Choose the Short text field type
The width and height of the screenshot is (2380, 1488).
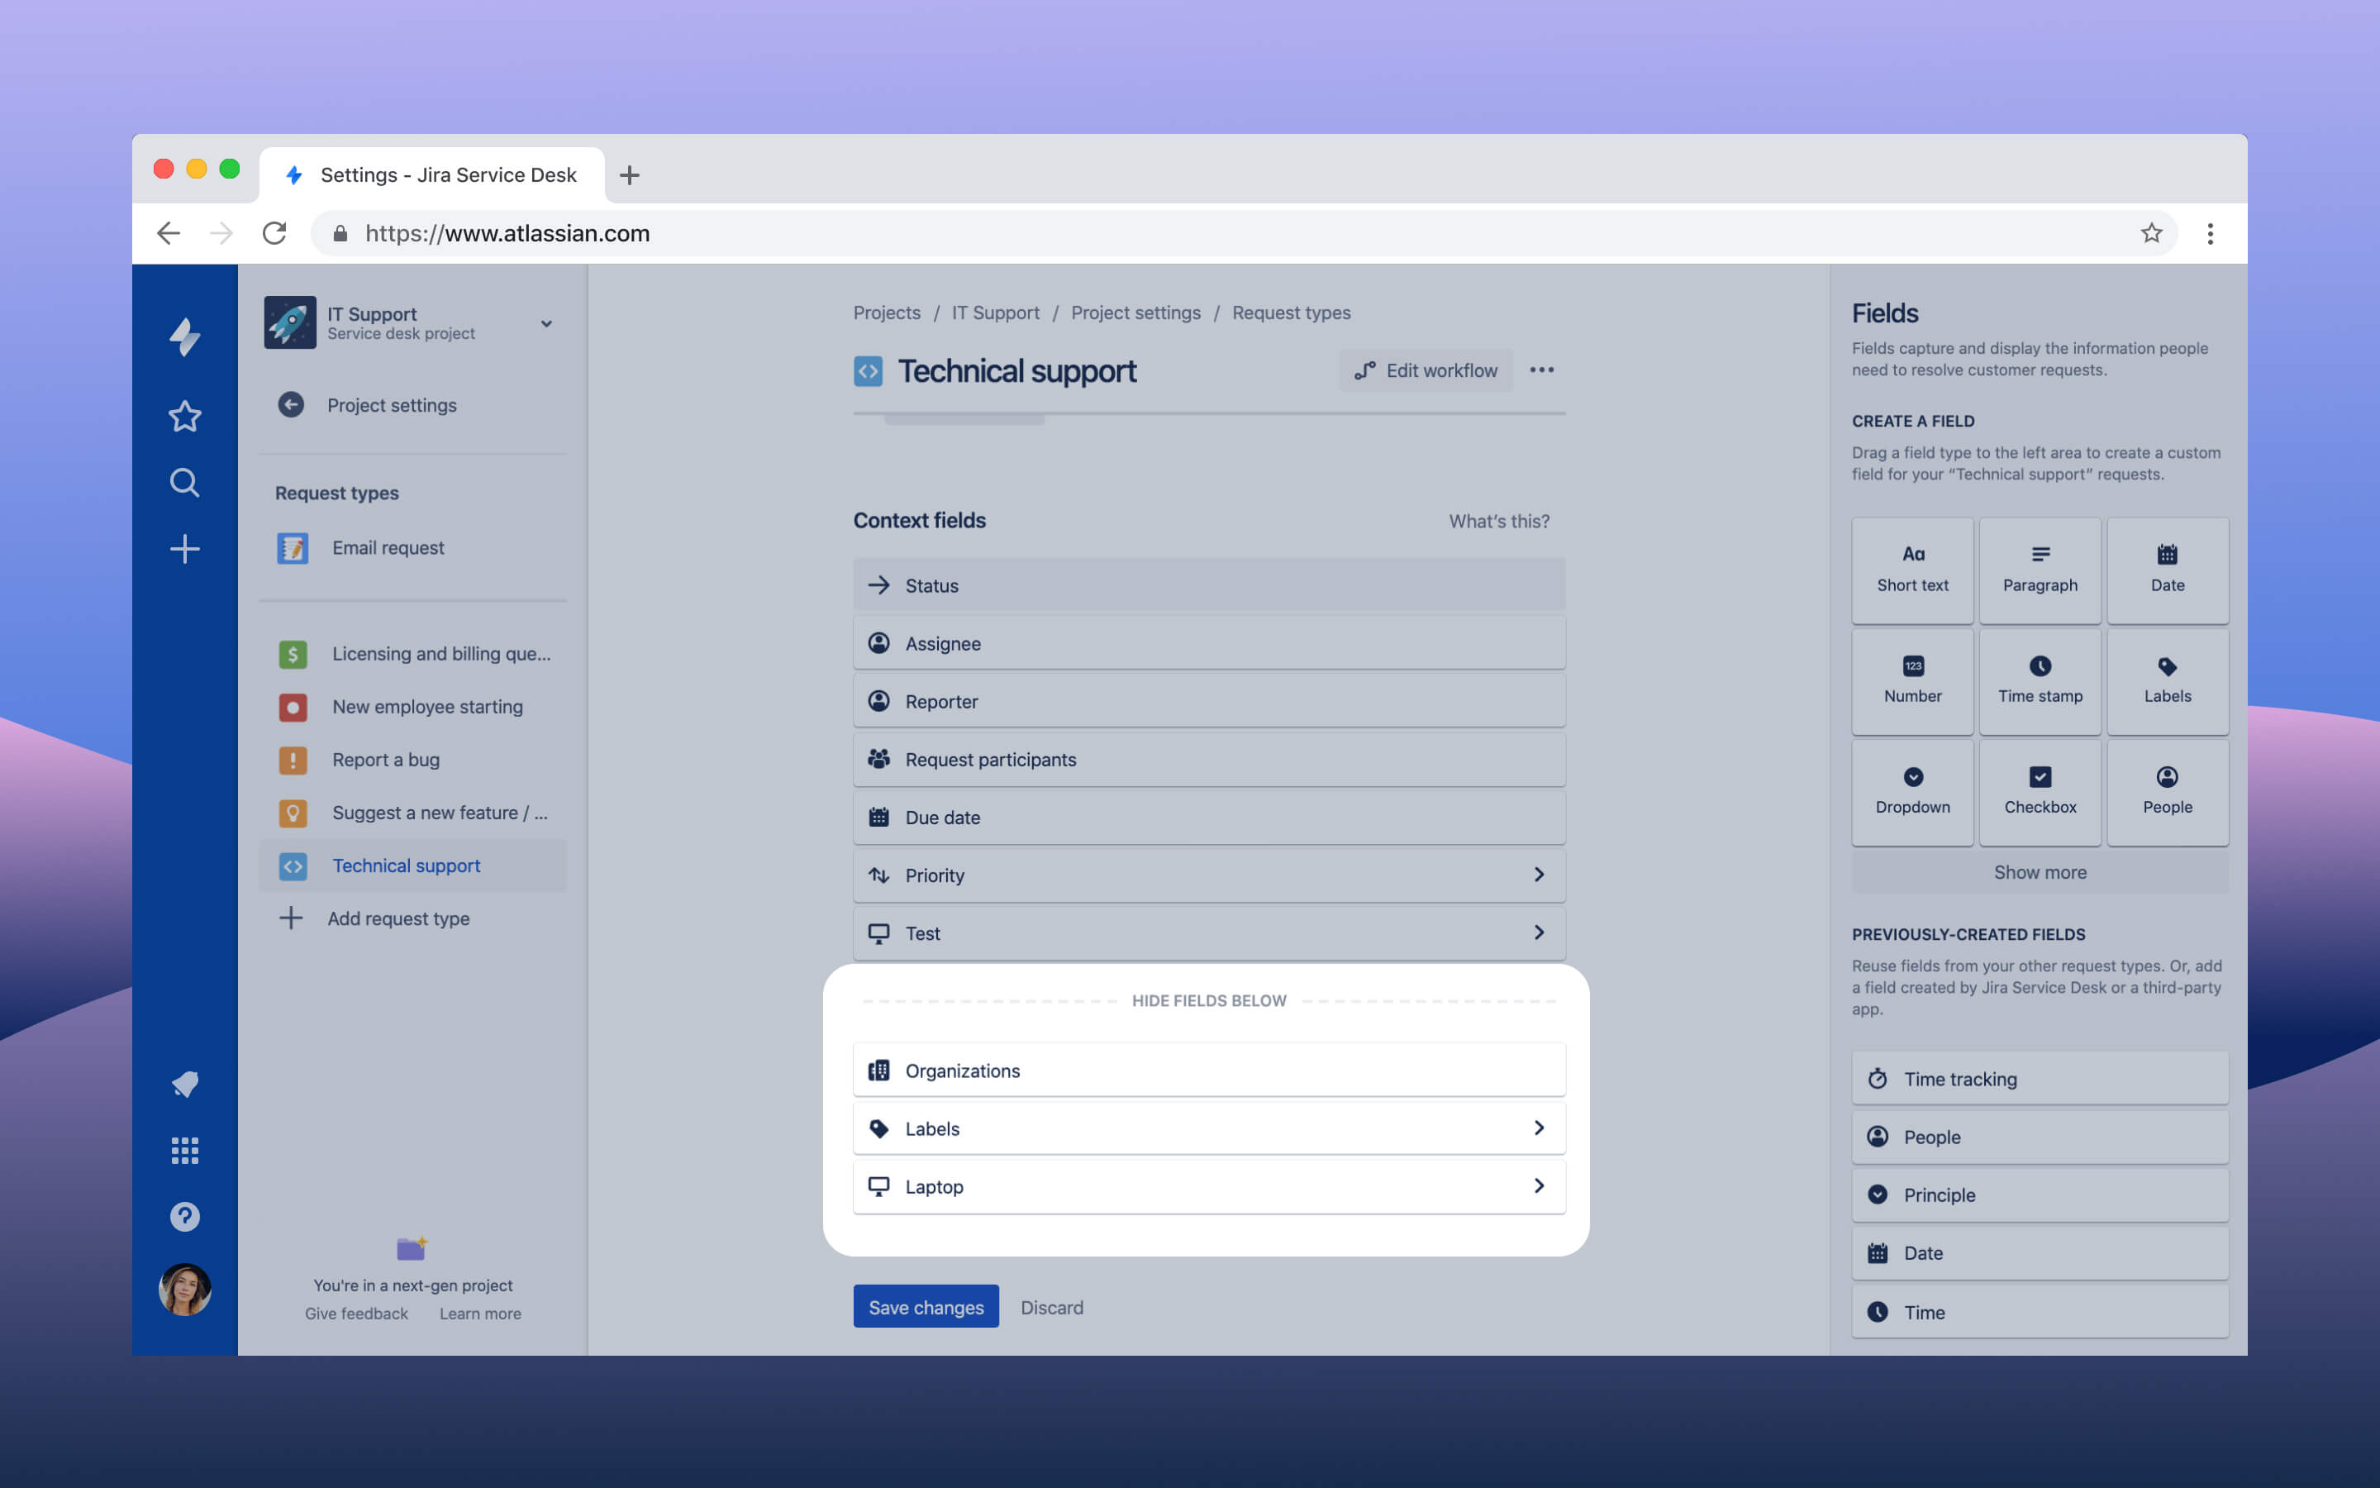(x=1912, y=570)
